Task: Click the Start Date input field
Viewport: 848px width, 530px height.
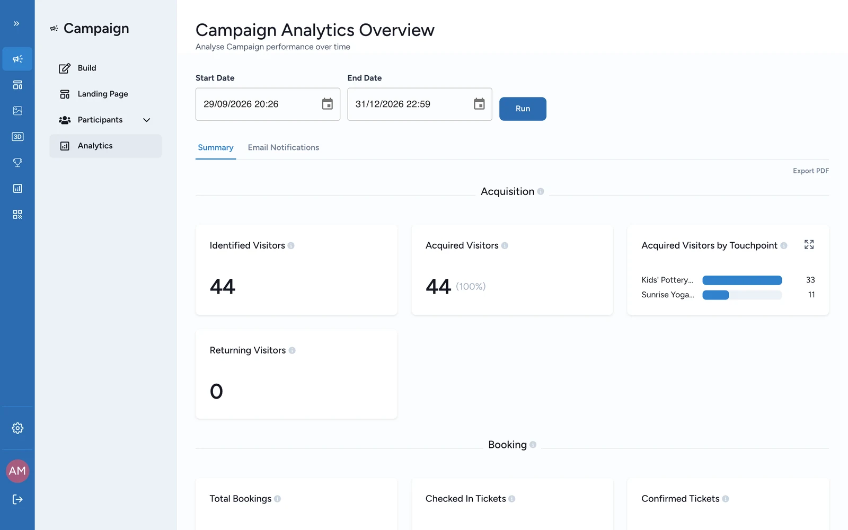Action: coord(268,104)
